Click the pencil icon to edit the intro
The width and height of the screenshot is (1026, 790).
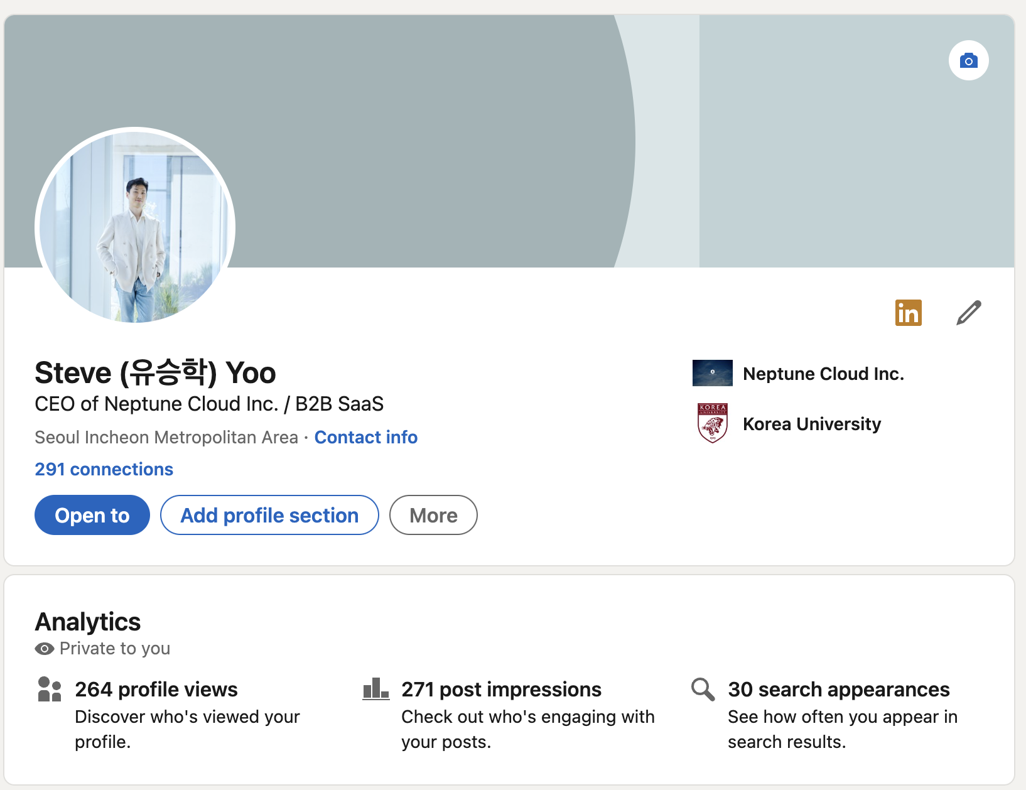[x=969, y=313]
